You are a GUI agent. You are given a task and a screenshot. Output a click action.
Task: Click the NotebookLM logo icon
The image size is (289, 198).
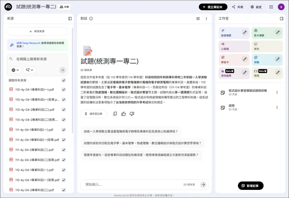(8, 7)
